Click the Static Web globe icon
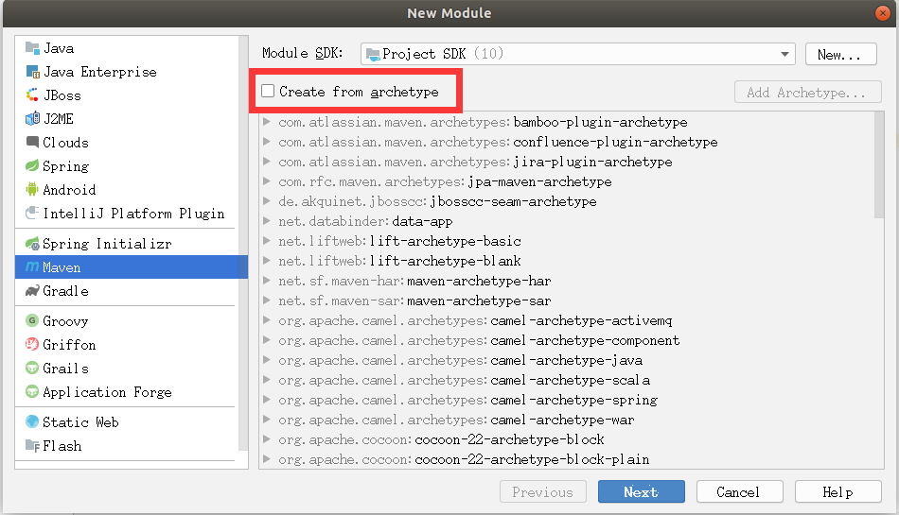Screen dimensions: 899x515 click(33, 421)
